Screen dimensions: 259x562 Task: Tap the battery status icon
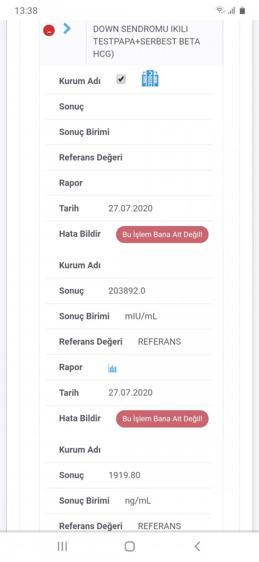[242, 10]
